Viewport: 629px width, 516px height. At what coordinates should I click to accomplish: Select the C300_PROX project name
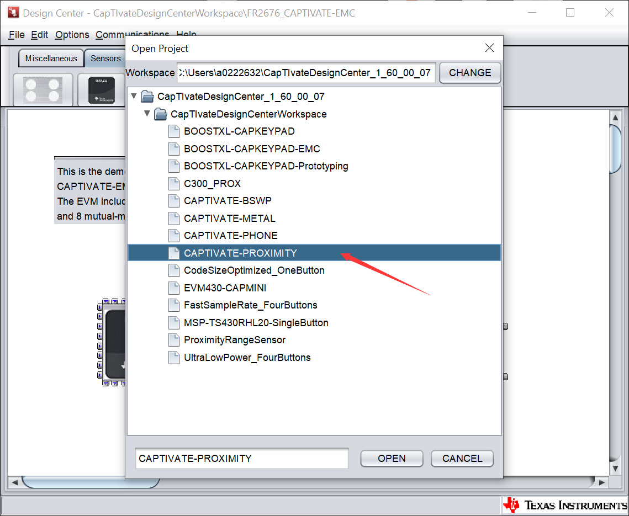(x=212, y=184)
